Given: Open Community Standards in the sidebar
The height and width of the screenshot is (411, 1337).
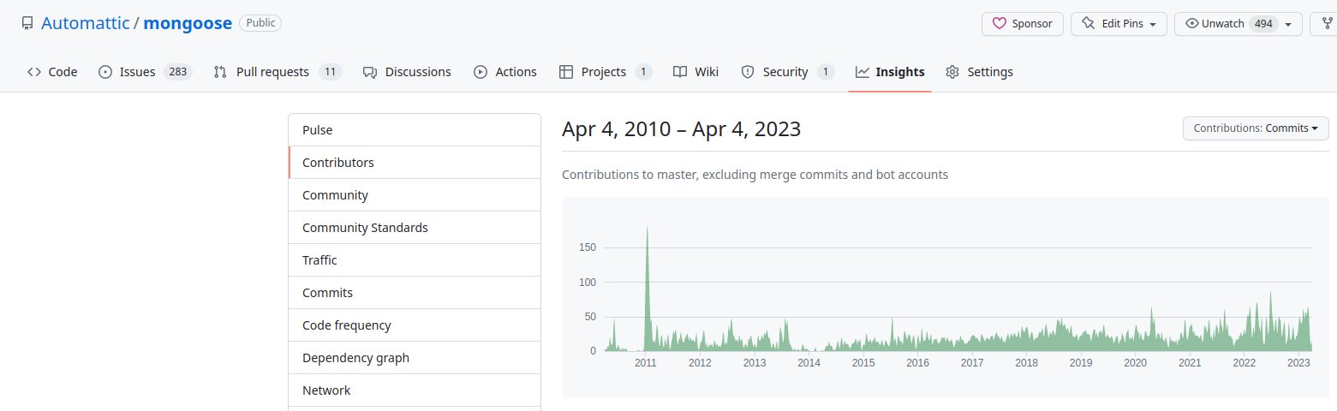Looking at the screenshot, I should pos(415,228).
